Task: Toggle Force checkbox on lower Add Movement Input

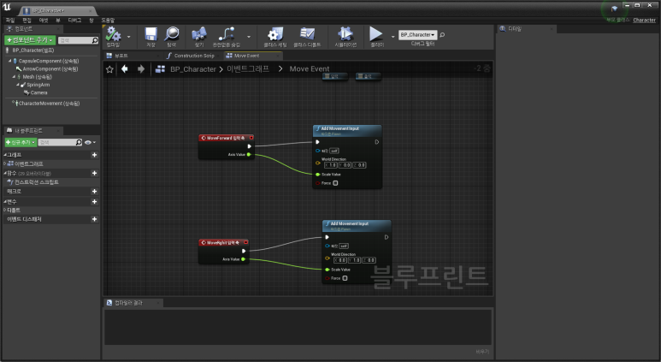Action: point(345,278)
